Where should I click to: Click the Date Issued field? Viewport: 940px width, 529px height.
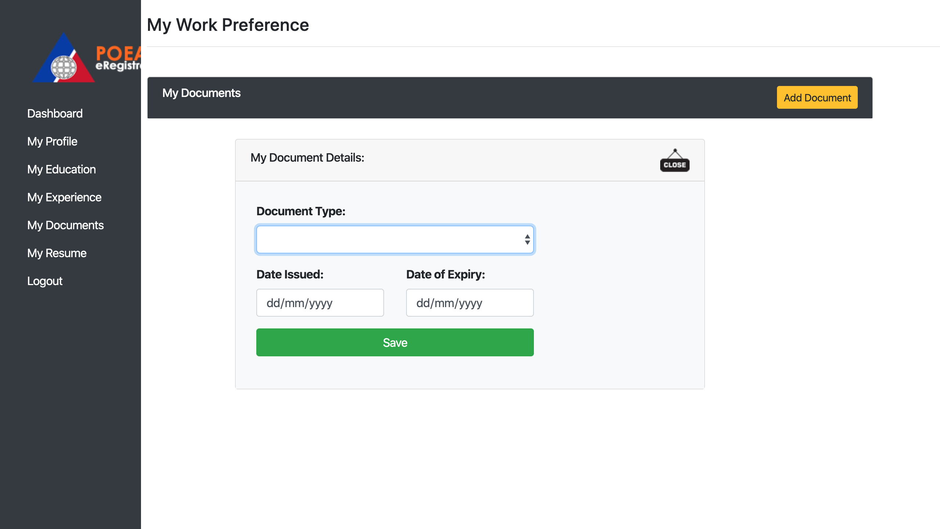[x=320, y=303]
